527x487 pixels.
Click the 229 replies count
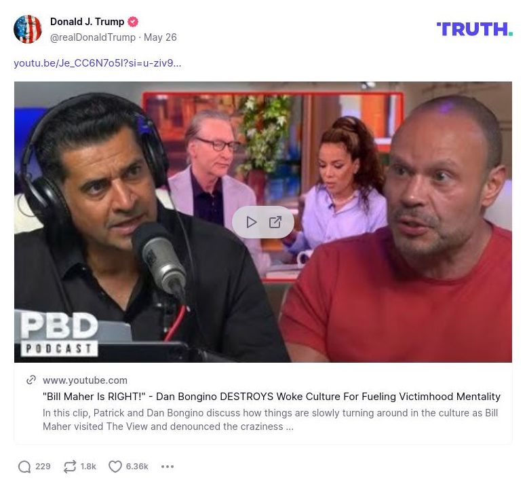43,467
